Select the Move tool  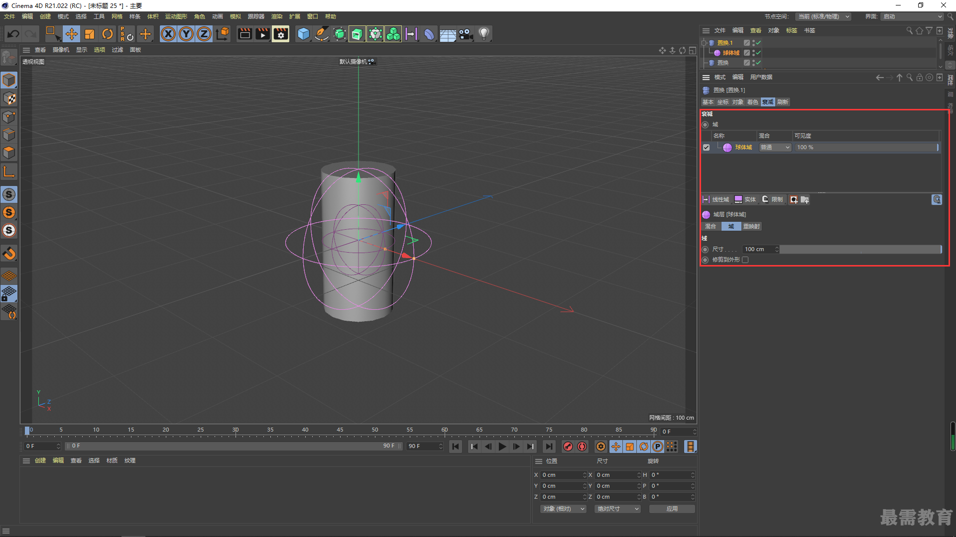pos(72,34)
